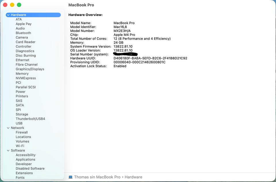Image resolution: width=276 pixels, height=182 pixels.
Task: Select the SAS entry
Action: click(19, 101)
